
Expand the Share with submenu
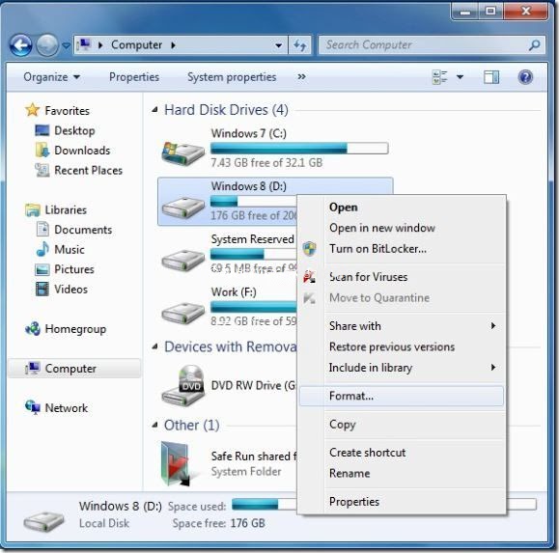tap(402, 326)
